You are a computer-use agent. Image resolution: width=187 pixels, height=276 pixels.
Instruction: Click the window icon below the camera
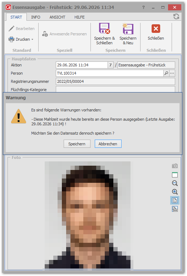(175, 175)
